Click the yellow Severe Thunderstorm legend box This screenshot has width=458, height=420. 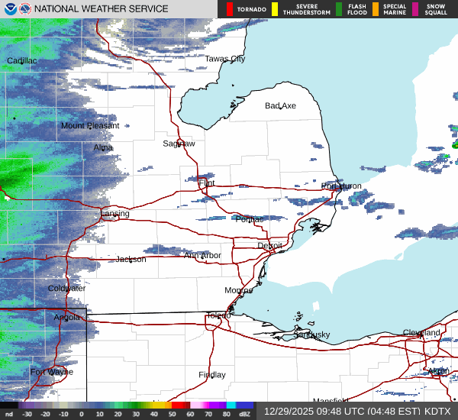[274, 9]
